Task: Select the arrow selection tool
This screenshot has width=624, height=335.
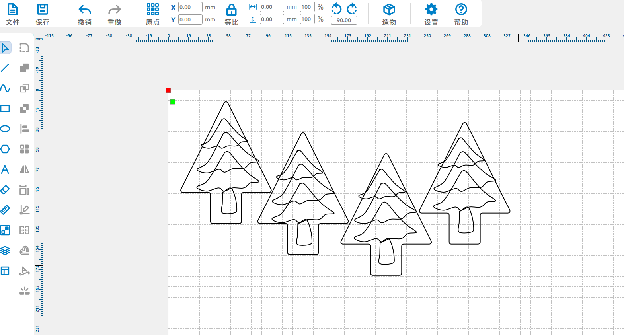Action: point(5,48)
